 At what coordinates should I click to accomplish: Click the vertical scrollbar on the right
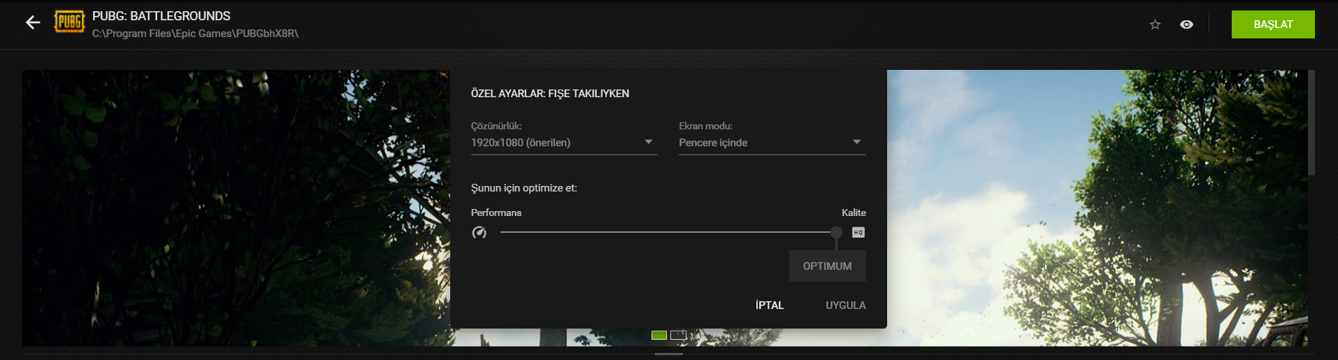pyautogui.click(x=1311, y=122)
